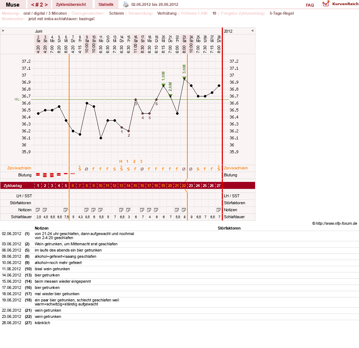Click the S+ mucus symbol on cycle day 27

(x=218, y=168)
